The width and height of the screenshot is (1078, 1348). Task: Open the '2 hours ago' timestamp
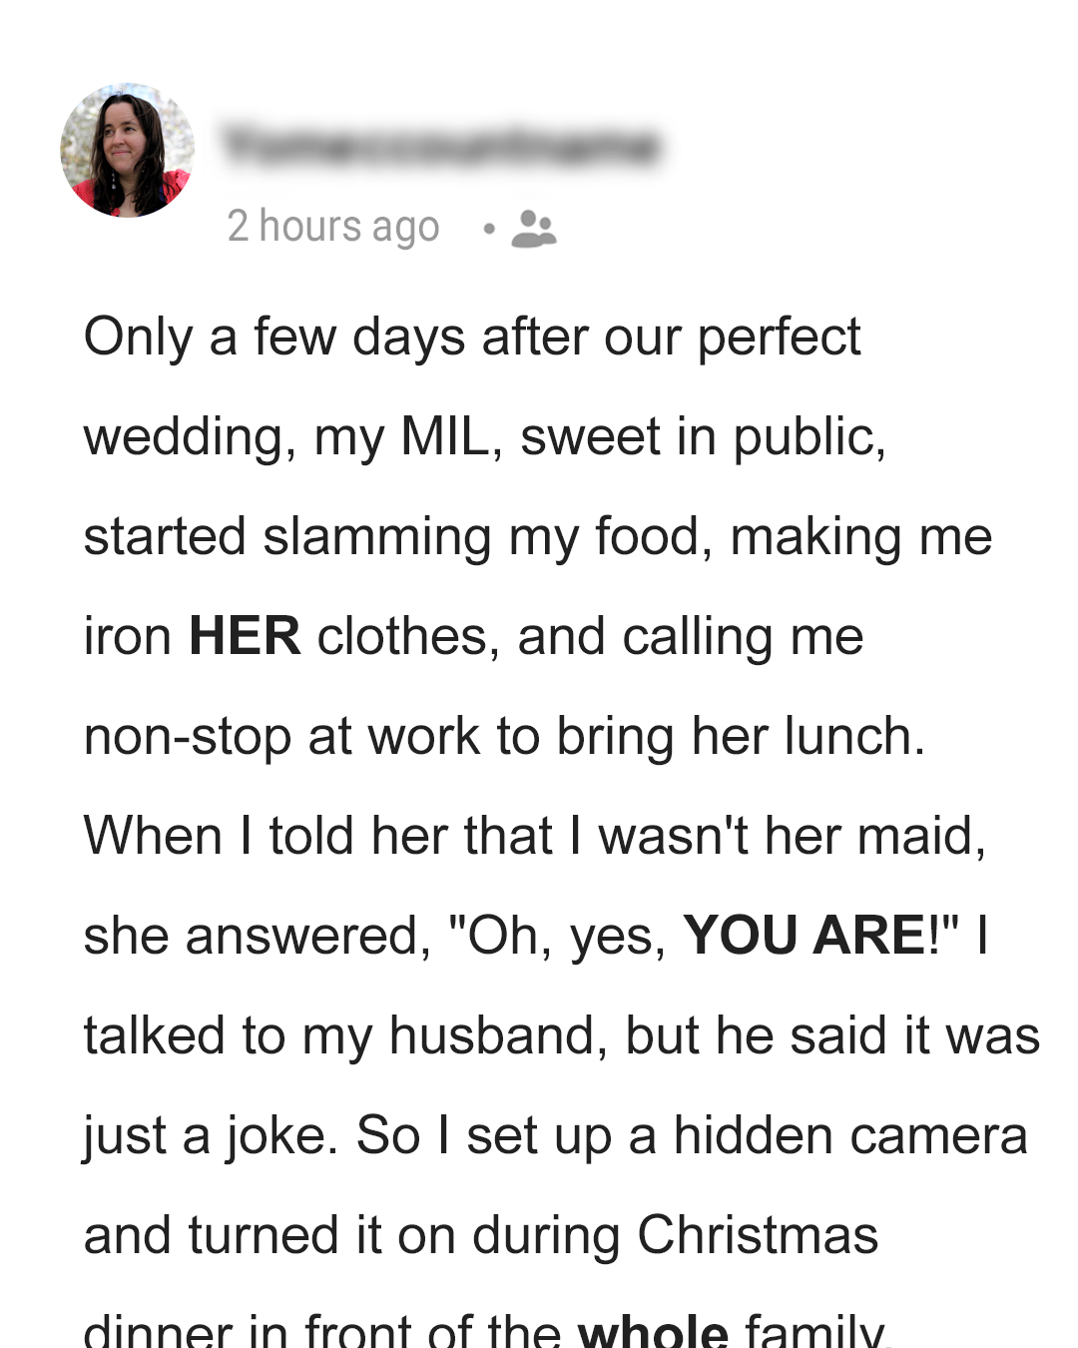332,227
